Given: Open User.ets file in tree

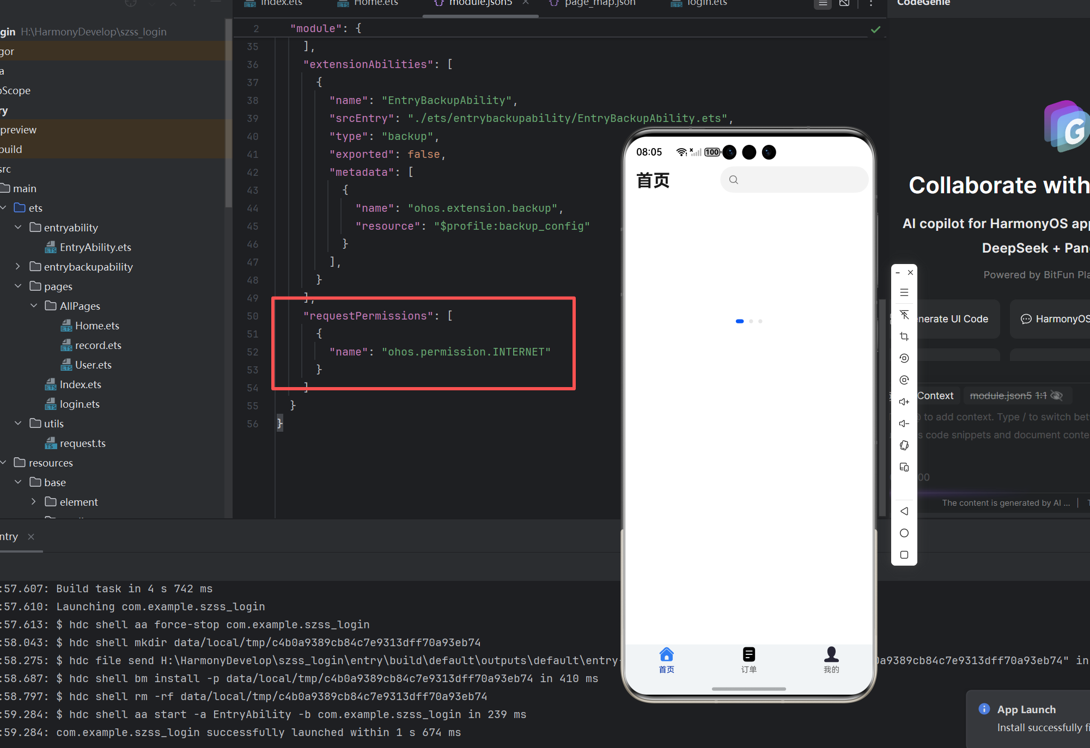Looking at the screenshot, I should 93,365.
